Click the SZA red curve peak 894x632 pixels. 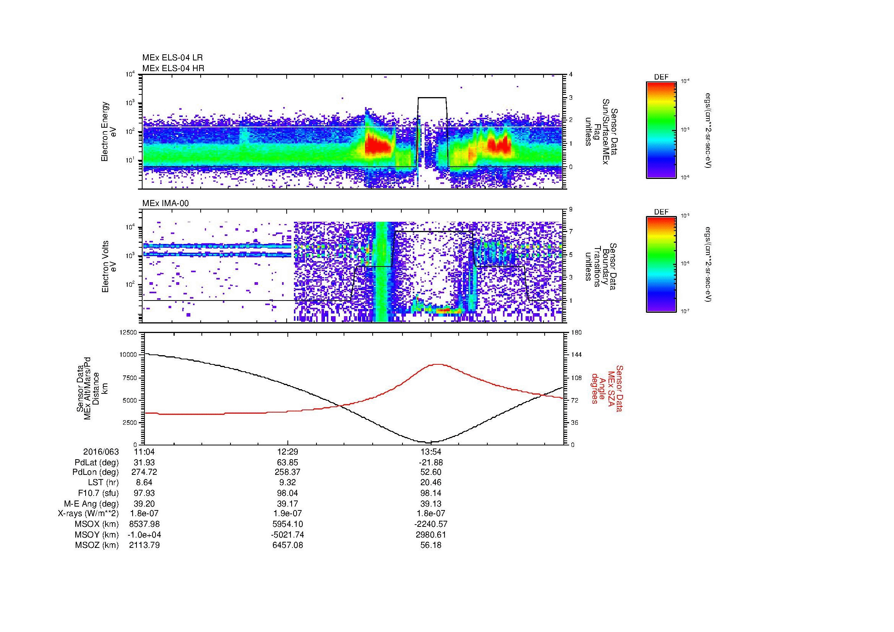[x=438, y=364]
